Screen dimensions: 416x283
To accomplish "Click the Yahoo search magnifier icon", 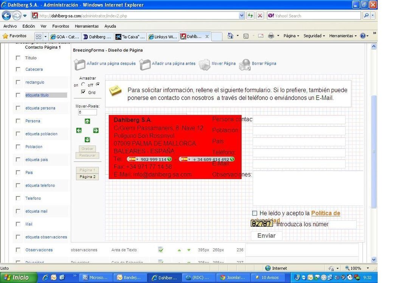I will (x=366, y=15).
